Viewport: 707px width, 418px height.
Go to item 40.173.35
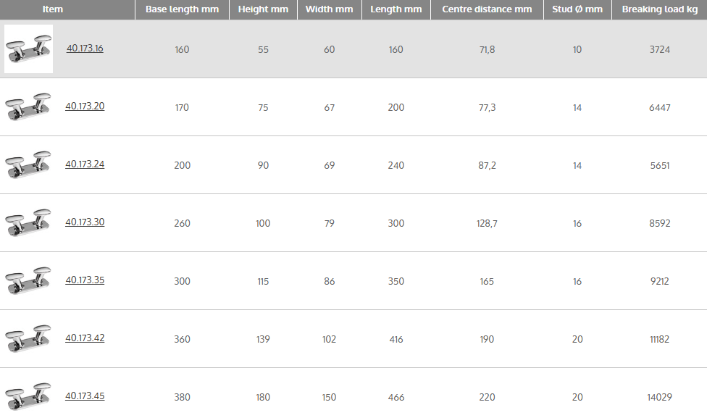click(85, 280)
